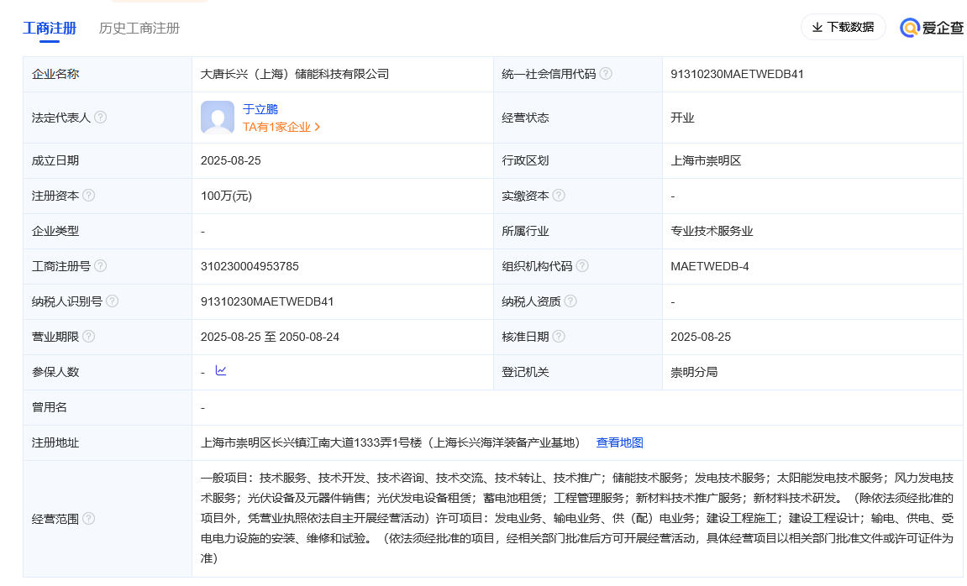967x586 pixels.
Task: Open legal representative 于立鹏 link
Action: (x=260, y=109)
